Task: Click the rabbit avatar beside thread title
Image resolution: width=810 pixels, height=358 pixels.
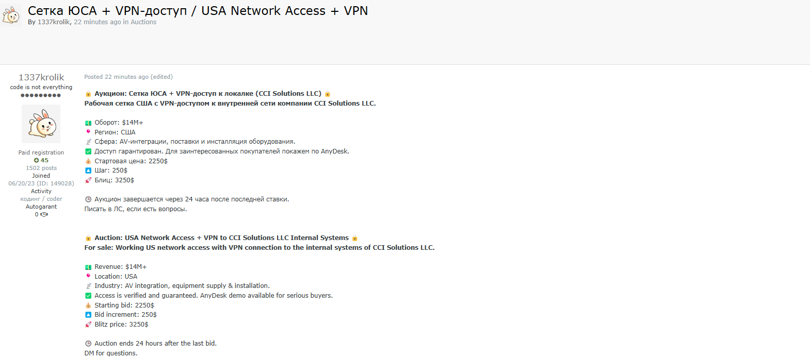Action: pos(11,14)
